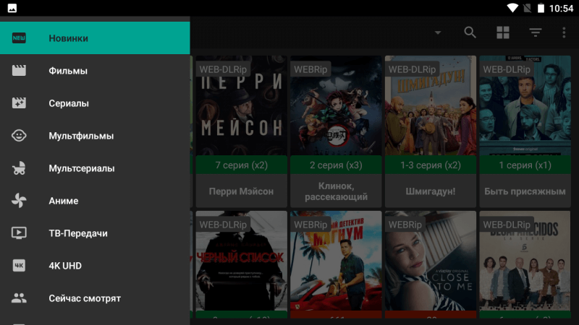This screenshot has height=325, width=579.
Task: Tap the baby stroller icon beside Мультсериалы
Action: (x=19, y=168)
